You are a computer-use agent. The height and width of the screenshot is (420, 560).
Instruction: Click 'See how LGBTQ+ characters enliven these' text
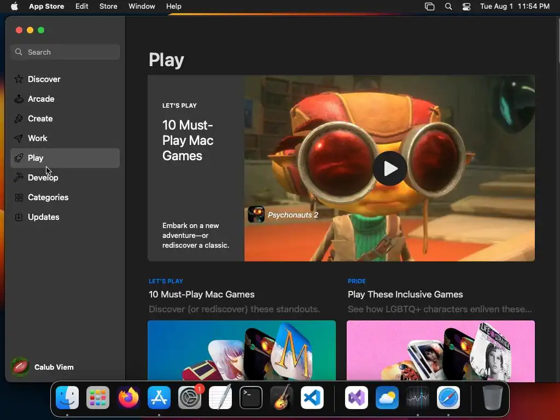440,309
